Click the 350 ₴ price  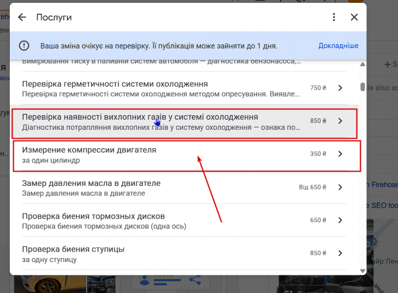(318, 154)
